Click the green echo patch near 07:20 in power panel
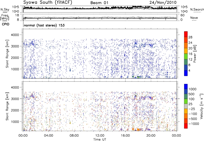This screenshot has width=204, height=141. tap(70, 70)
